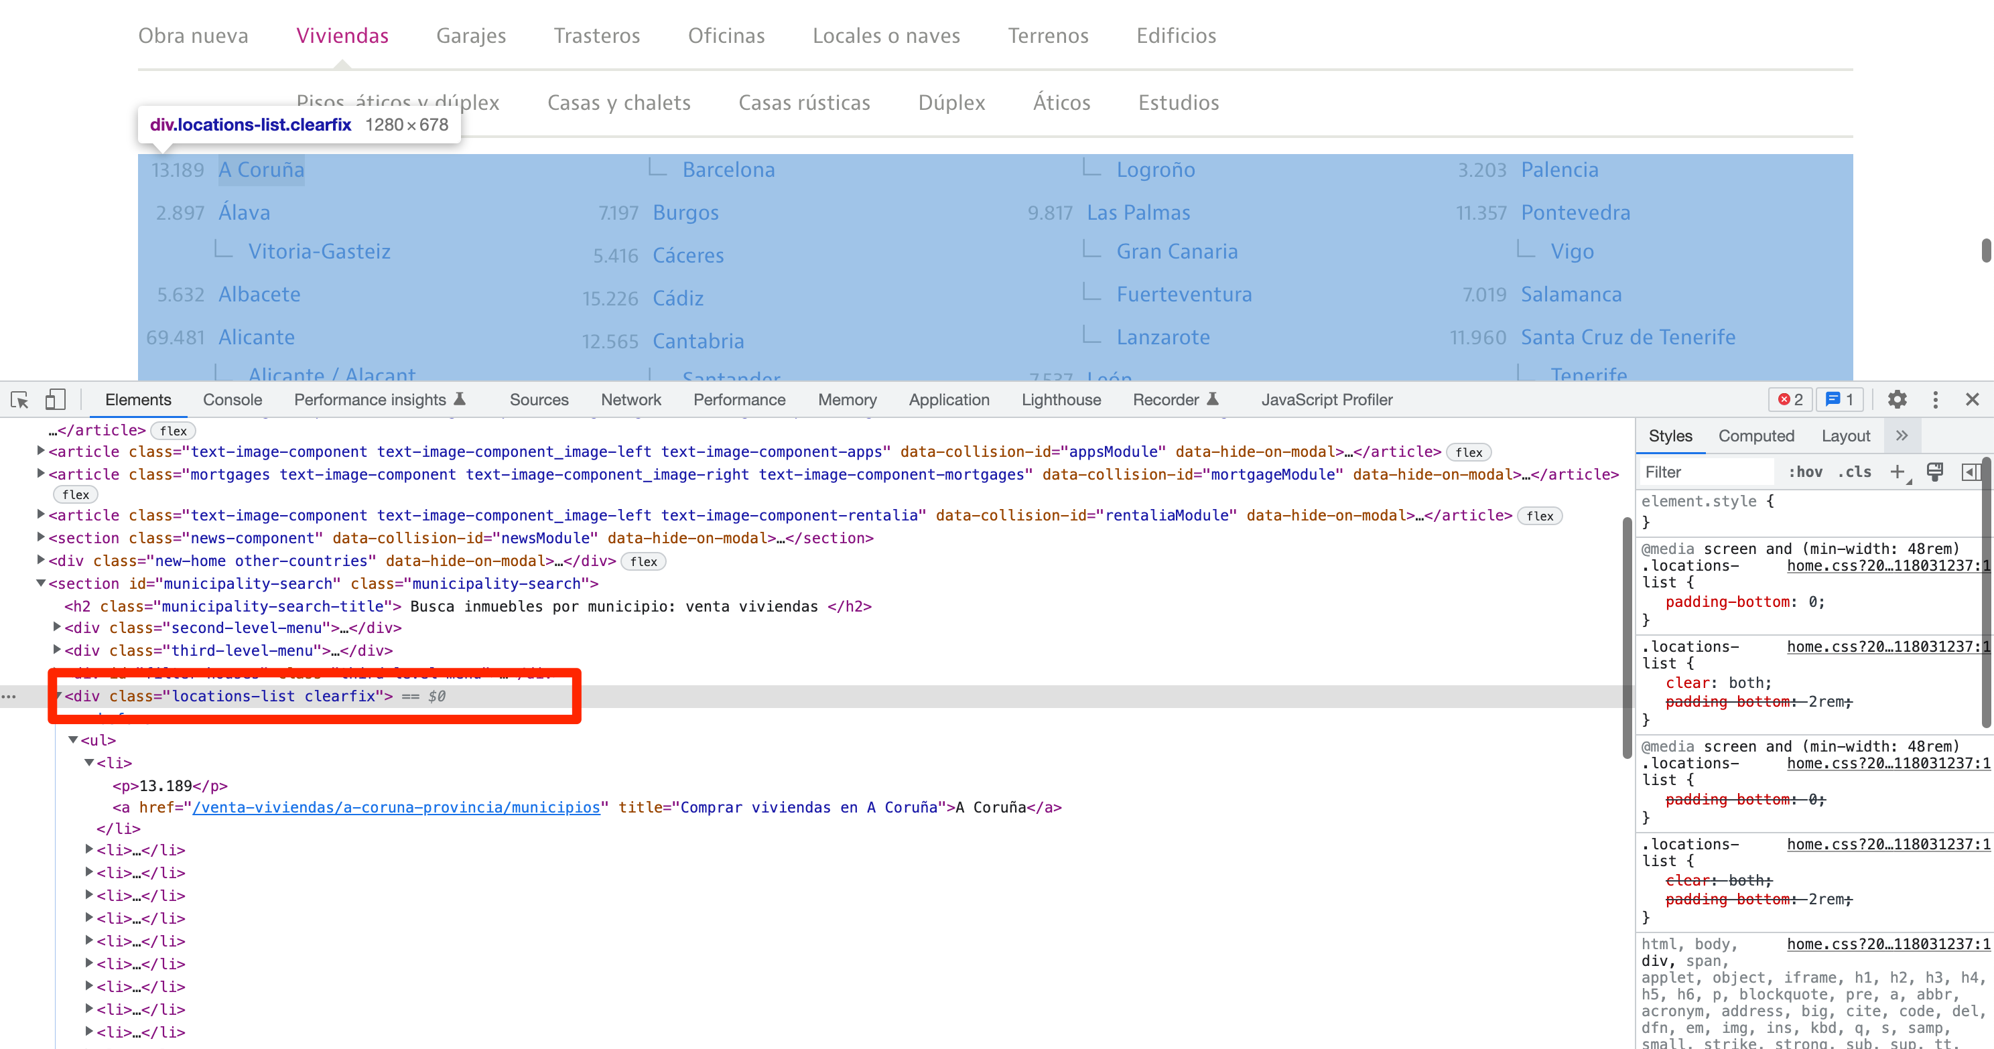Toggle flex badge on other-countries div
Viewport: 1994px width, 1049px height.
tap(643, 561)
